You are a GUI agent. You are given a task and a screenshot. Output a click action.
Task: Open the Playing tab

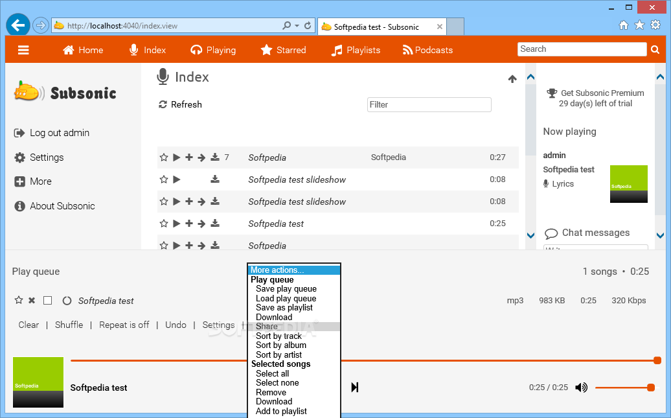pyautogui.click(x=213, y=50)
